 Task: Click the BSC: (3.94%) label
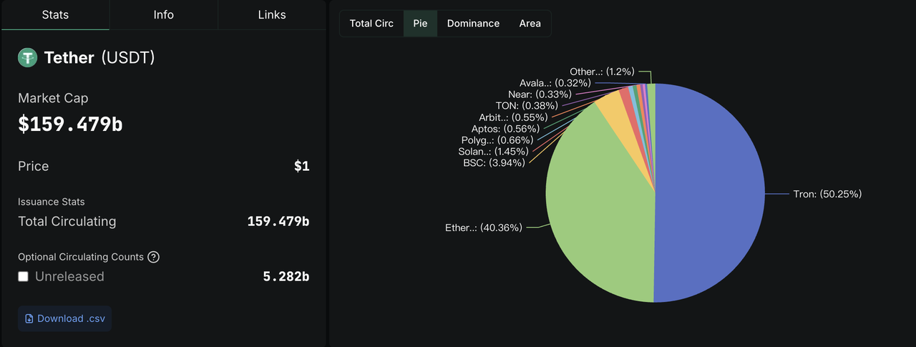494,162
